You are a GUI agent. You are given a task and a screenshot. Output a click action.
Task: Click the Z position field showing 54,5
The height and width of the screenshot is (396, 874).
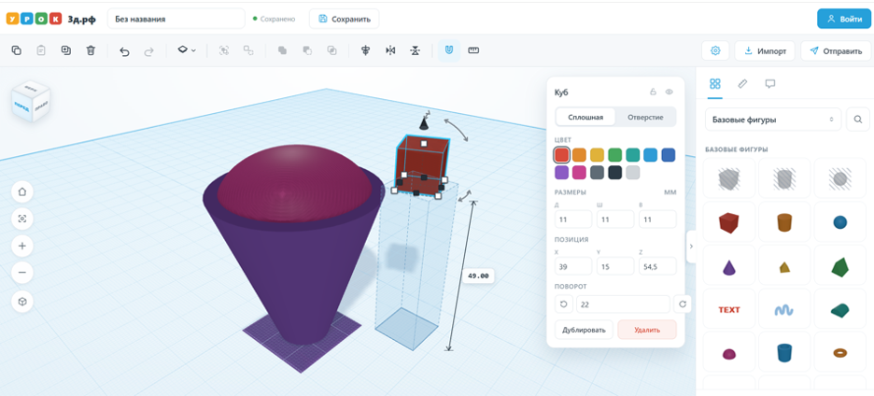tap(657, 266)
